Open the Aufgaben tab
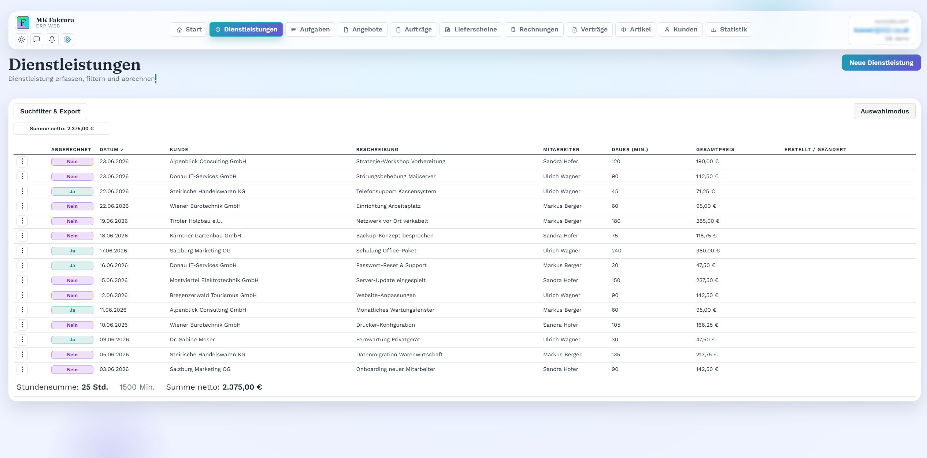 pyautogui.click(x=310, y=29)
